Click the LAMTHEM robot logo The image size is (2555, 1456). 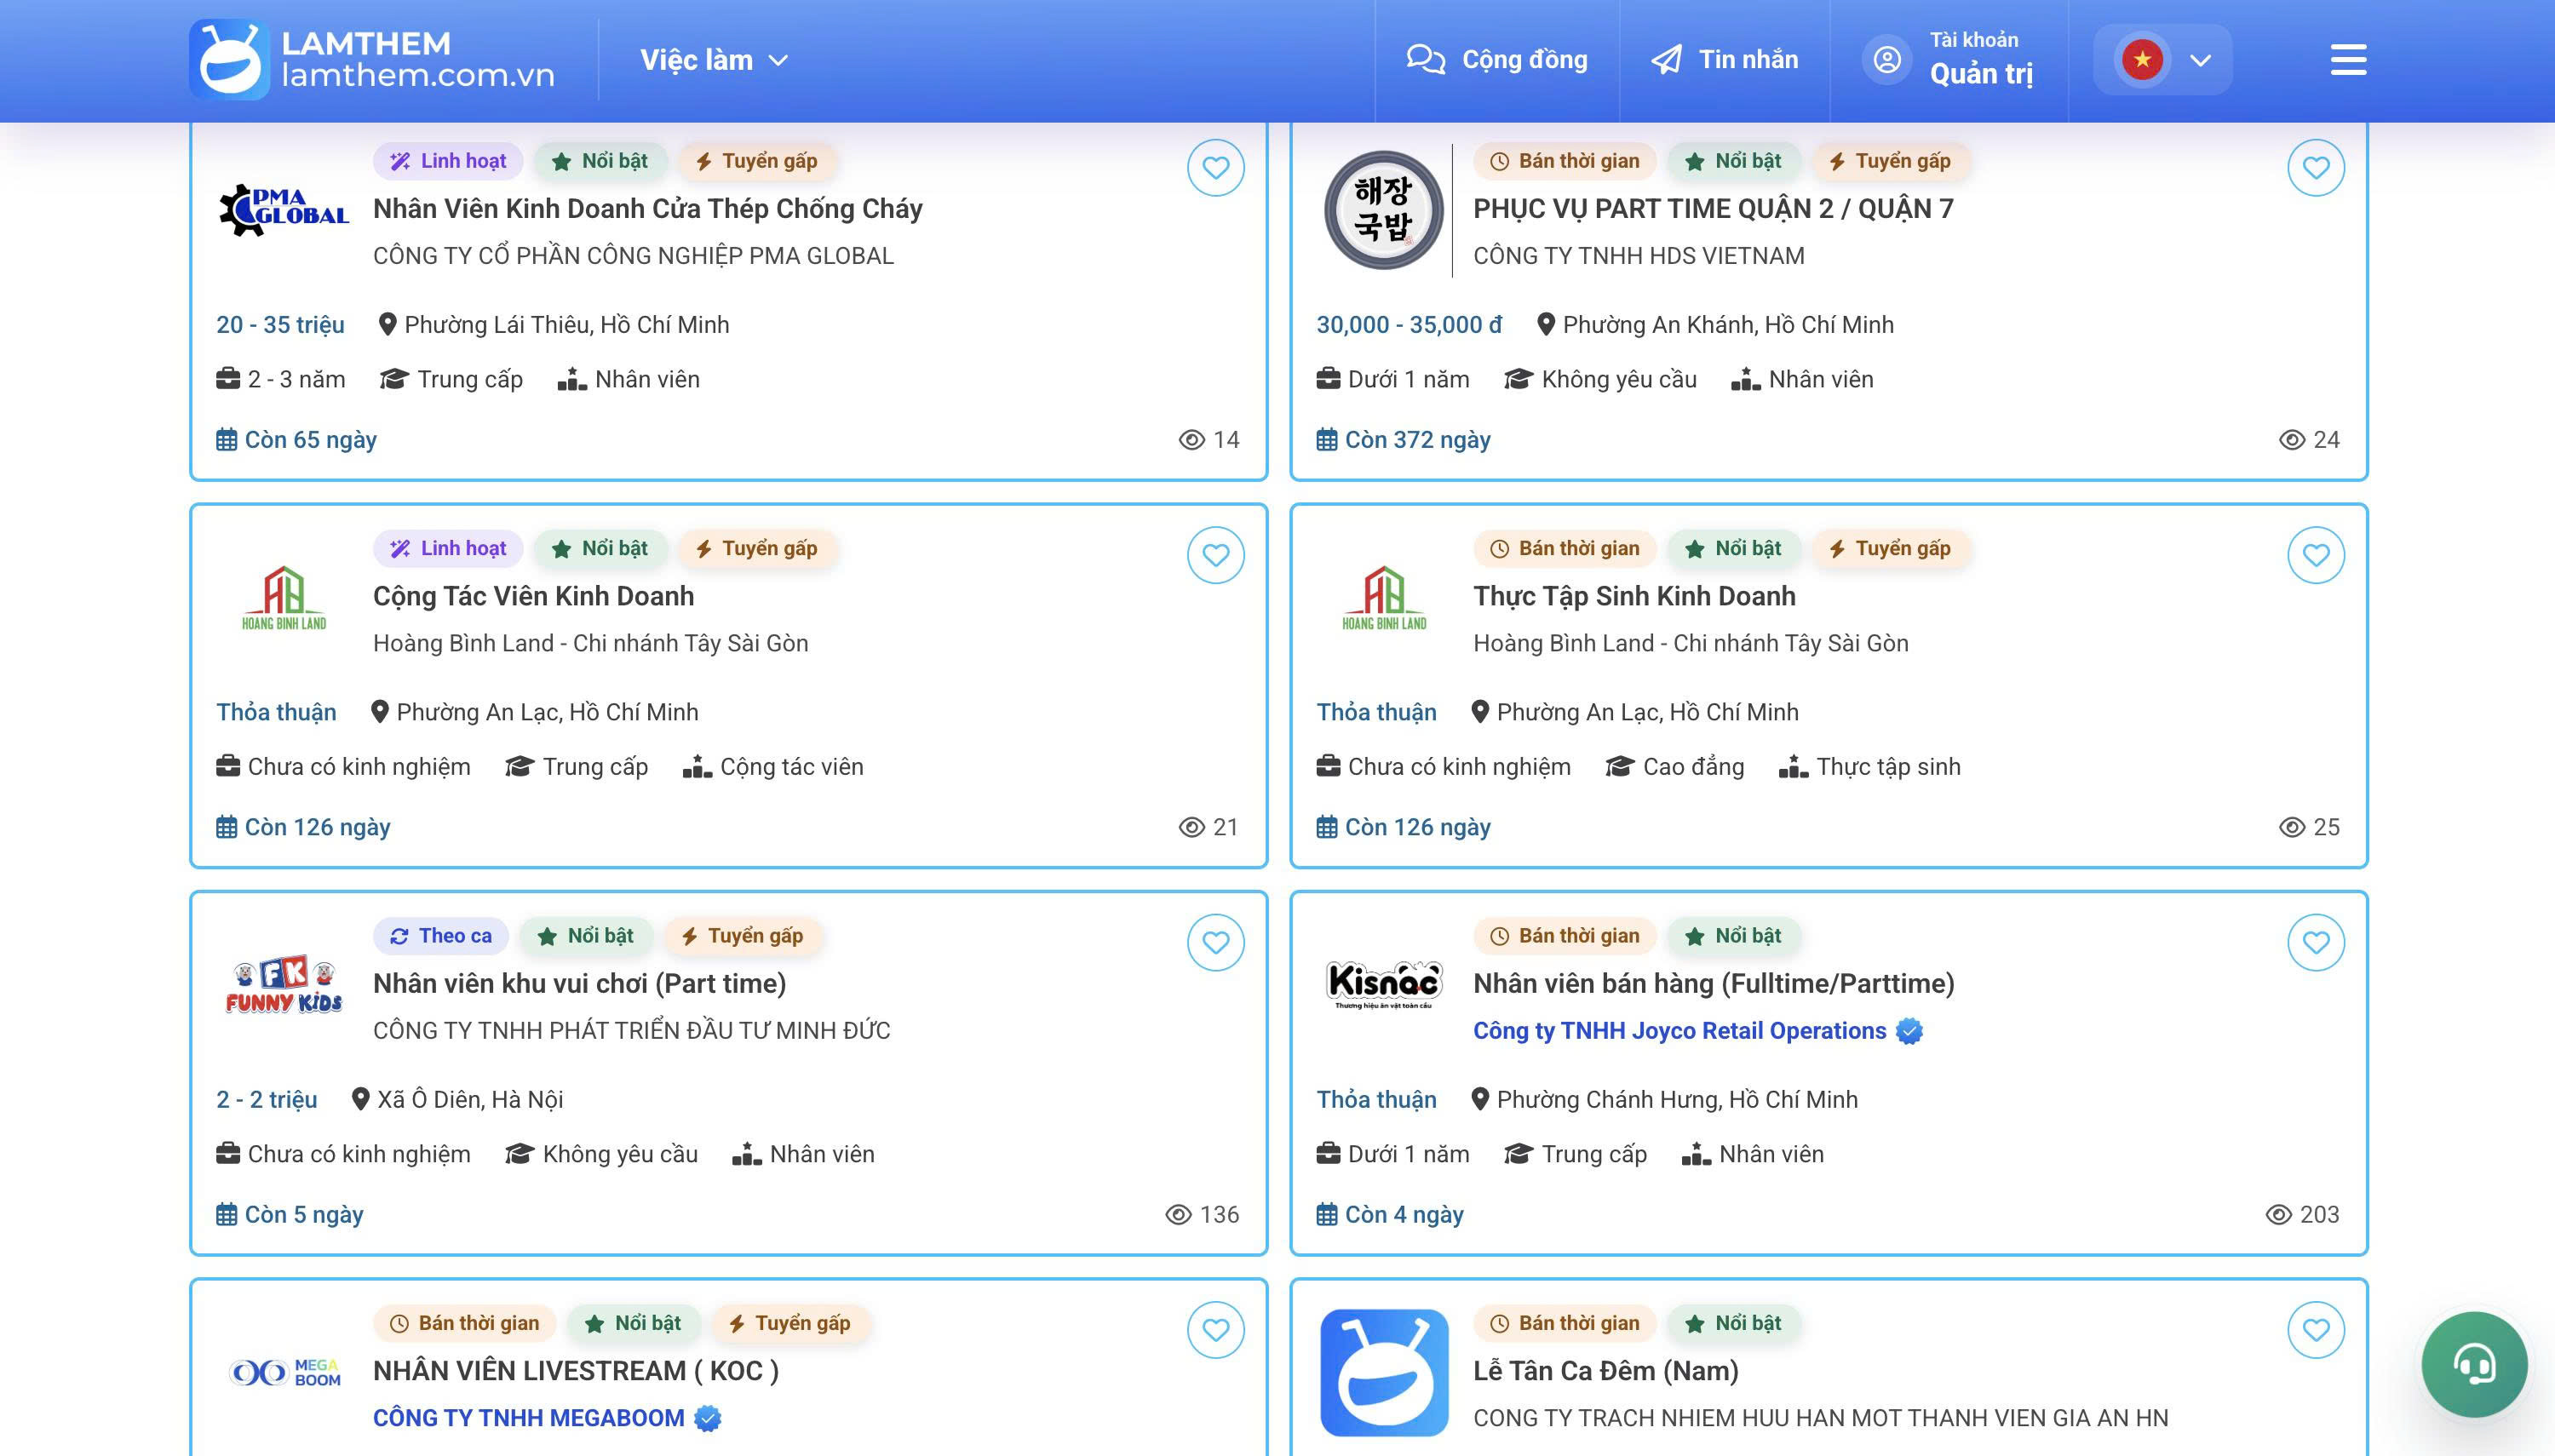pos(230,59)
